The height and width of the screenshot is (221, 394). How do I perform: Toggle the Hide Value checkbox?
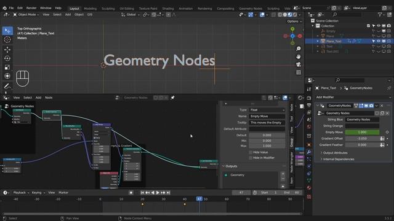coord(251,152)
